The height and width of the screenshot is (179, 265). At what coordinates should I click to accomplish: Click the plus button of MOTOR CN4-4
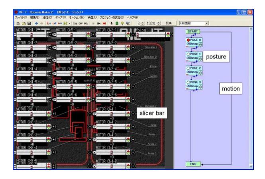(133, 152)
